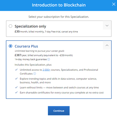Close the Introduction to Blockchain dialog
The width and height of the screenshot is (117, 118).
click(114, 4)
